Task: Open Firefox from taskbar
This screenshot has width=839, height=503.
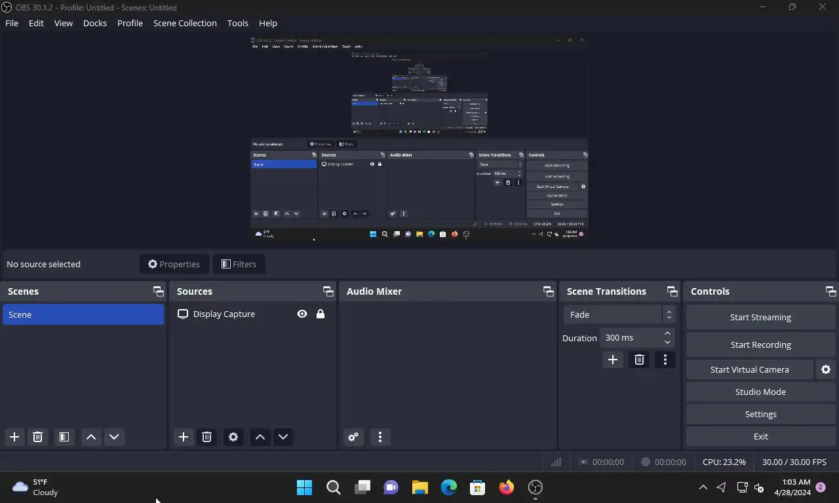Action: [x=506, y=487]
